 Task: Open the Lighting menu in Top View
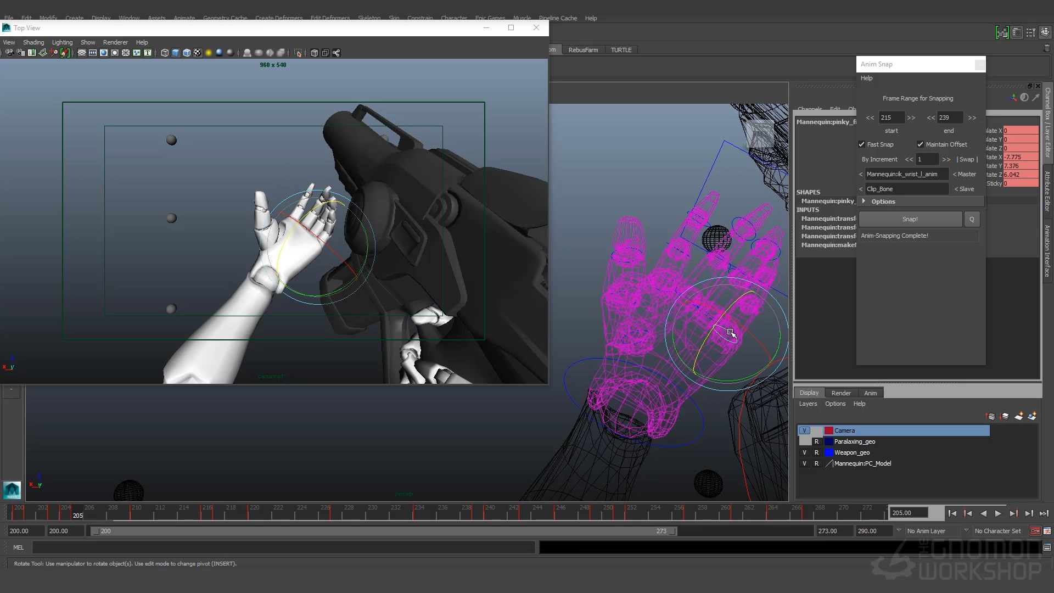click(x=62, y=42)
